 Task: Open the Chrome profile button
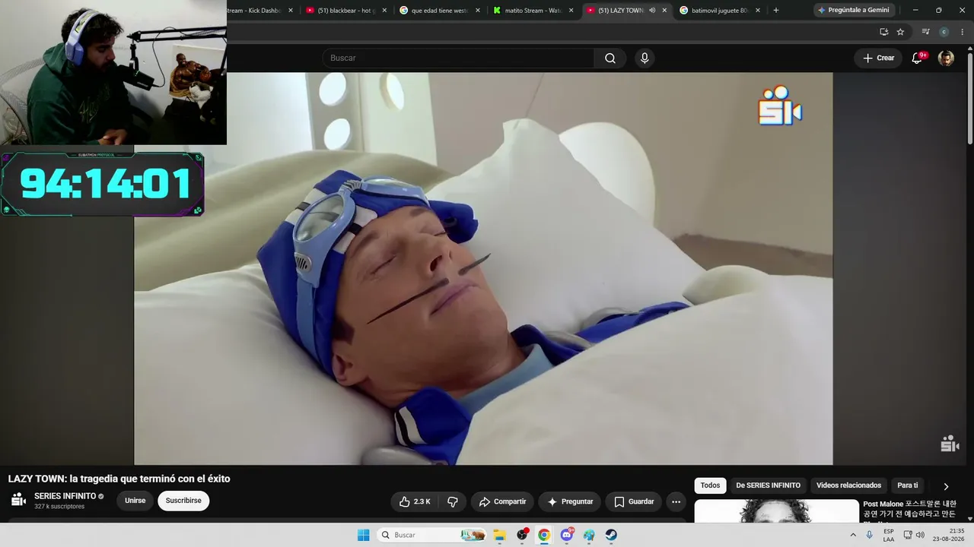click(x=944, y=32)
